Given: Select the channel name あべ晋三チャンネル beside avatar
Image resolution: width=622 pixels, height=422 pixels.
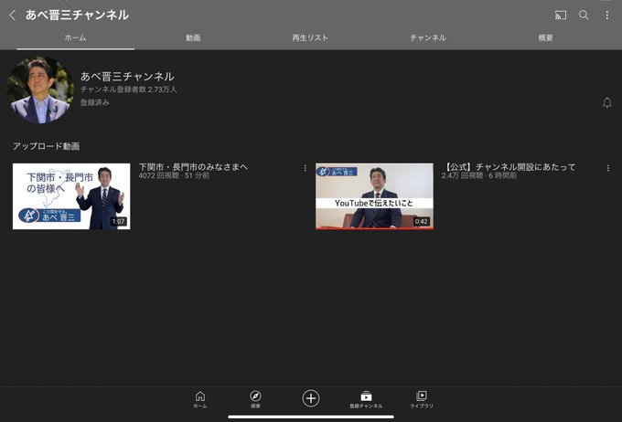Looking at the screenshot, I should tap(127, 76).
